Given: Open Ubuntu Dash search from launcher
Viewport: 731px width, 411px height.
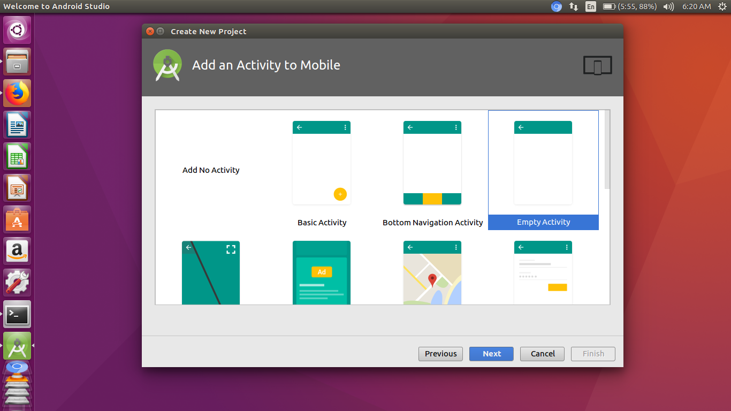Looking at the screenshot, I should [17, 30].
